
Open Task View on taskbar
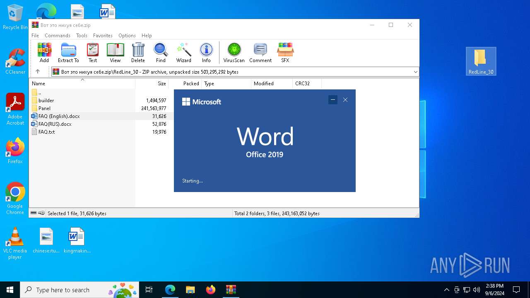point(149,290)
